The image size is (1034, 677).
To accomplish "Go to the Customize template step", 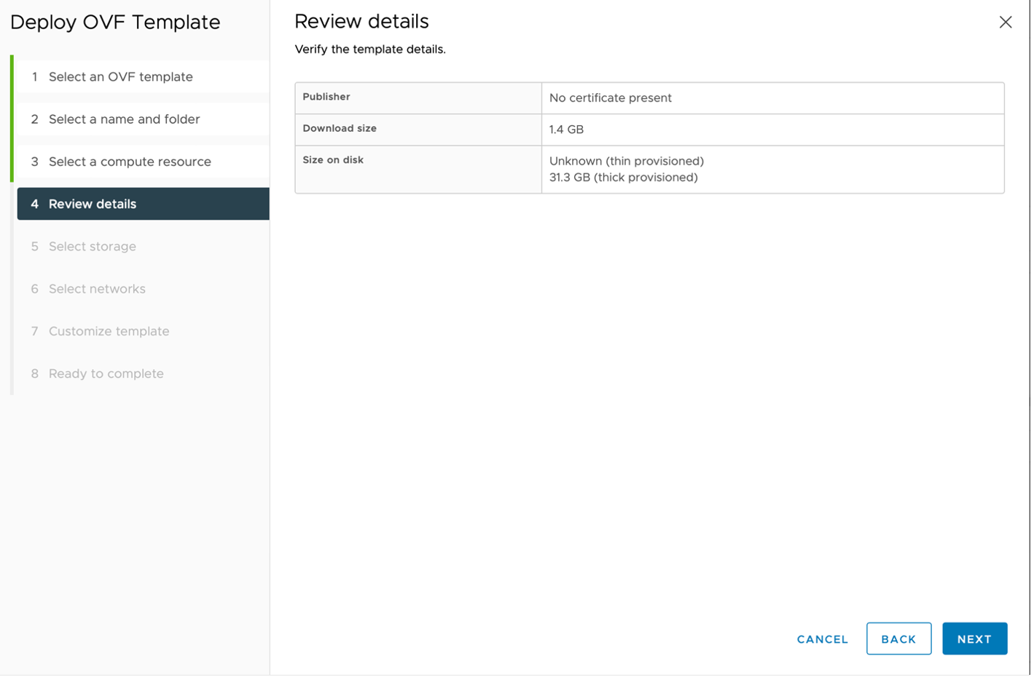I will click(x=108, y=331).
